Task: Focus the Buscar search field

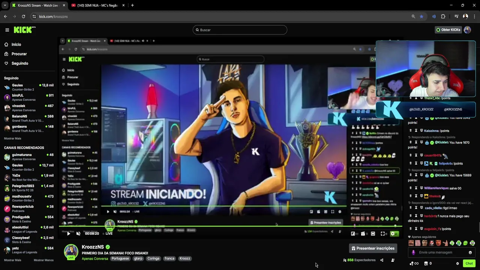Action: pos(240,30)
